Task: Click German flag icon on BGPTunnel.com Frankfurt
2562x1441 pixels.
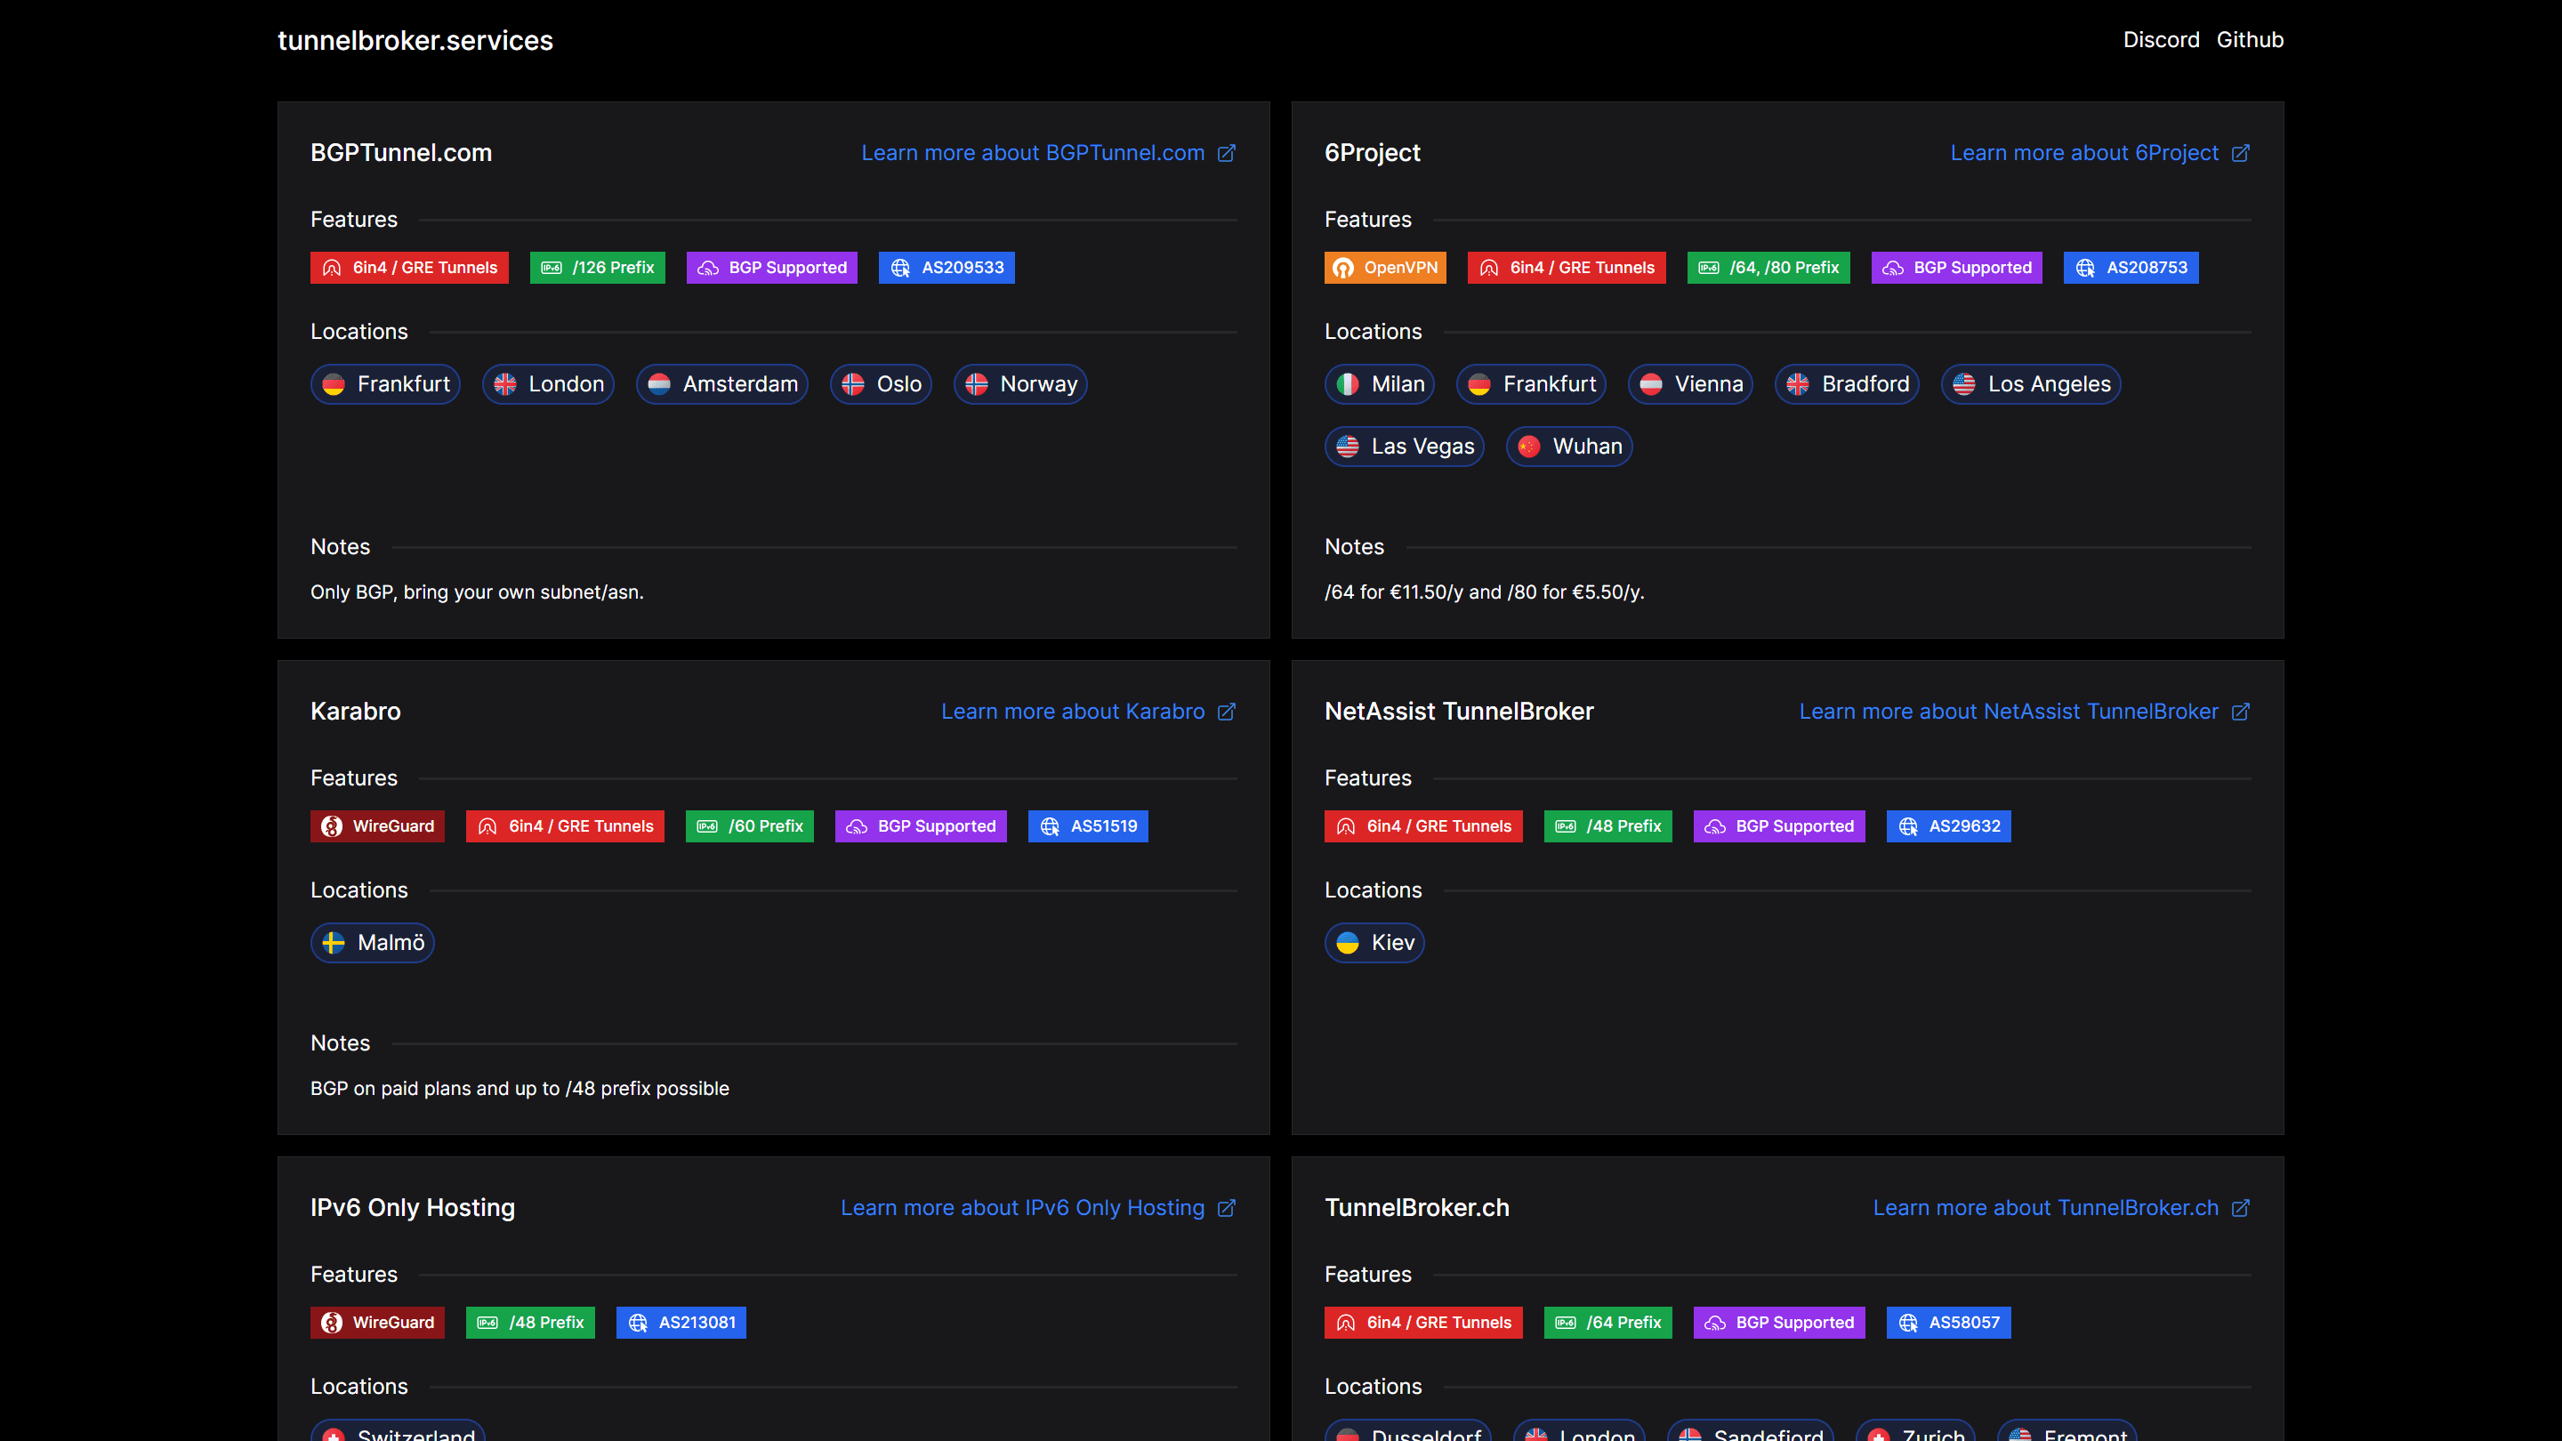Action: pos(334,385)
